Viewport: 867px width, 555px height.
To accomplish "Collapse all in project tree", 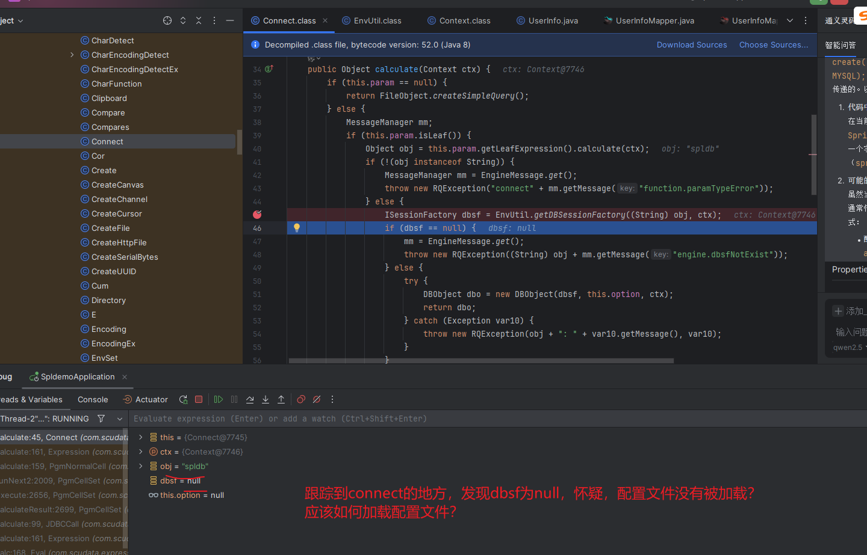I will click(199, 20).
